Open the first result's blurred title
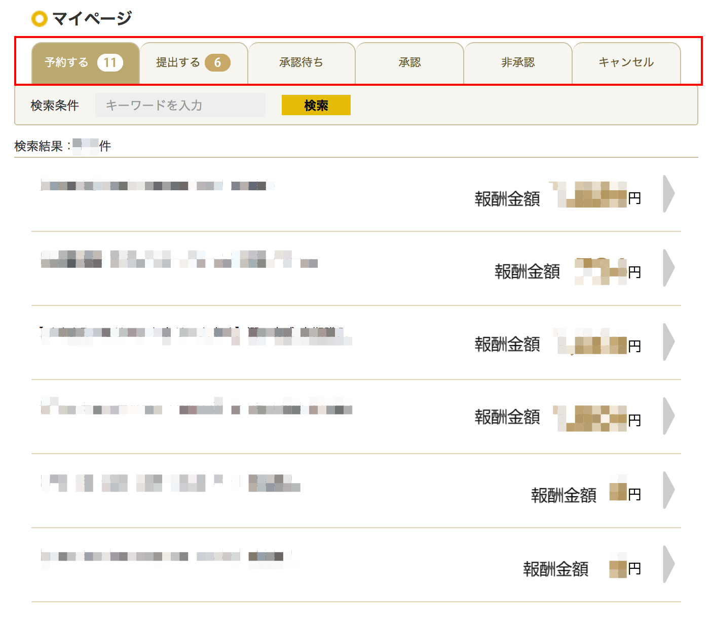 (x=157, y=186)
